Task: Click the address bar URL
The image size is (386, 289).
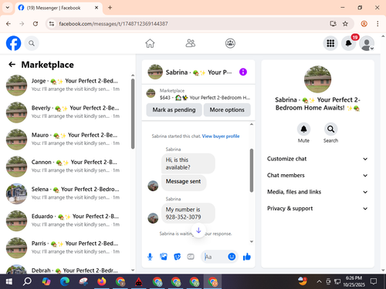Action: coord(113,24)
